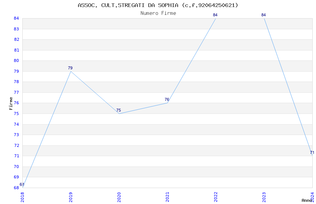Click y-axis tick value 78
Viewport: 316px width, 204px height.
pyautogui.click(x=16, y=82)
